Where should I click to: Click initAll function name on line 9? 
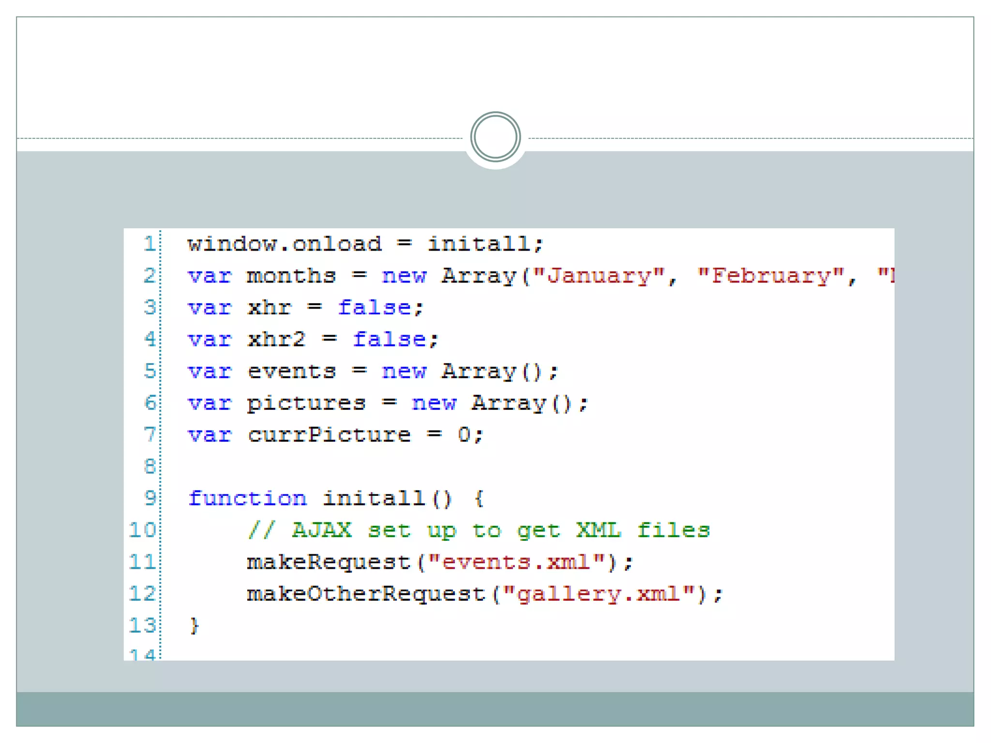[373, 498]
